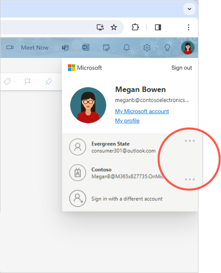Screen dimensions: 221x273
Task: Switch to the Evergreen State account
Action: tap(130, 147)
